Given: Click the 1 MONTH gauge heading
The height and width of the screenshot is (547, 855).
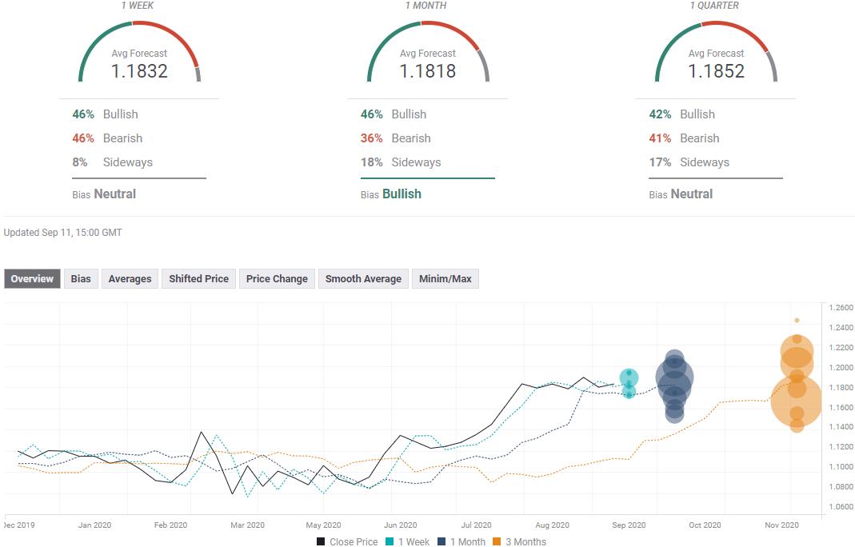Looking at the screenshot, I should coord(426,6).
